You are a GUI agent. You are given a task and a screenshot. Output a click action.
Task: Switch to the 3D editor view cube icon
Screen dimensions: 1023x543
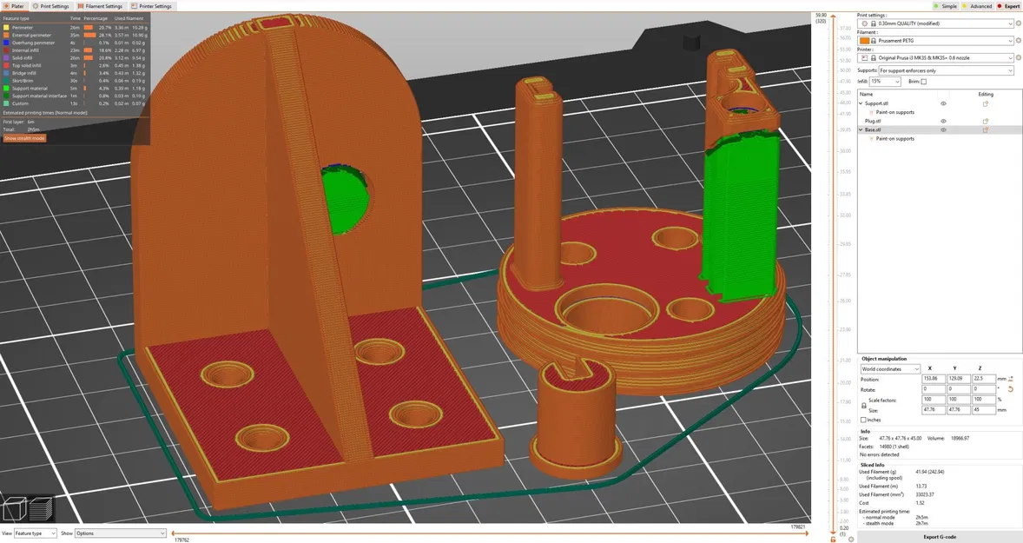click(x=15, y=508)
